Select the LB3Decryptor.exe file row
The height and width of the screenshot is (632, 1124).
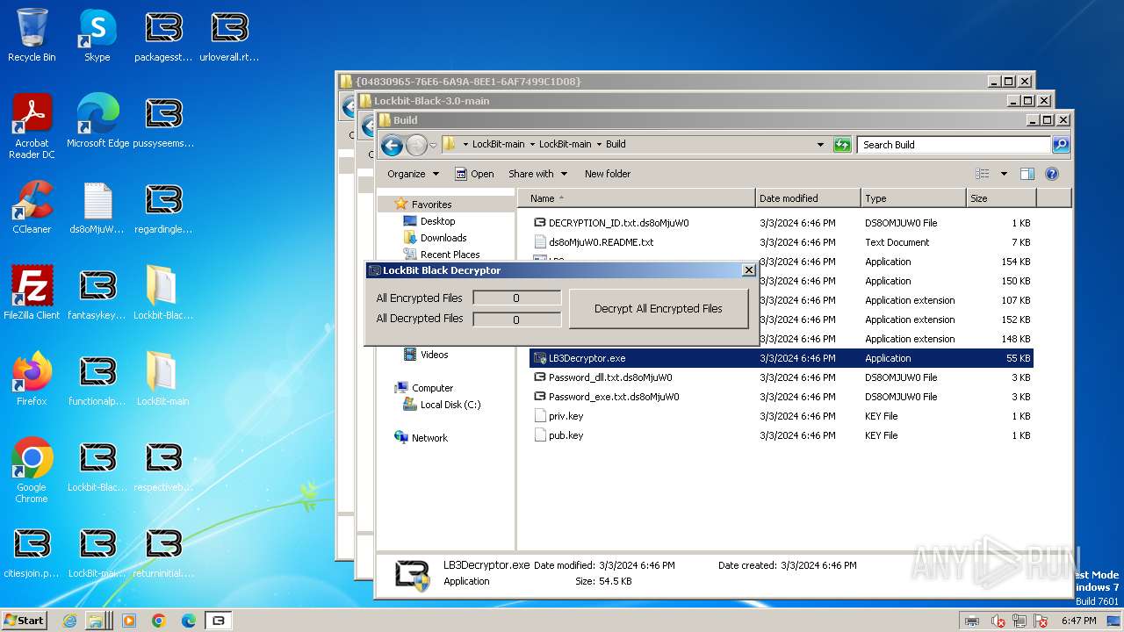pos(782,358)
